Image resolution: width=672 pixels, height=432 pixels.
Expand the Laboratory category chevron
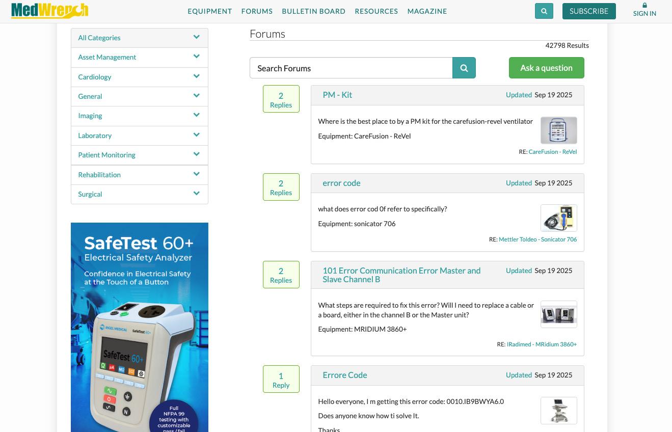[x=196, y=135]
